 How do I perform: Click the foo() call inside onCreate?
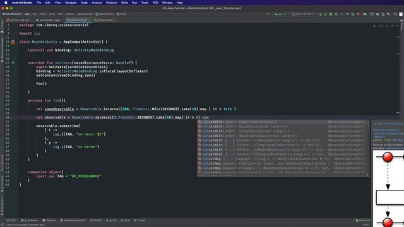(42, 84)
